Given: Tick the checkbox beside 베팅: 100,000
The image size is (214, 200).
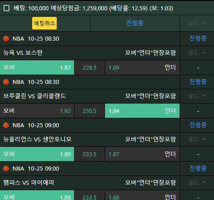Looking at the screenshot, I should click(x=6, y=8).
